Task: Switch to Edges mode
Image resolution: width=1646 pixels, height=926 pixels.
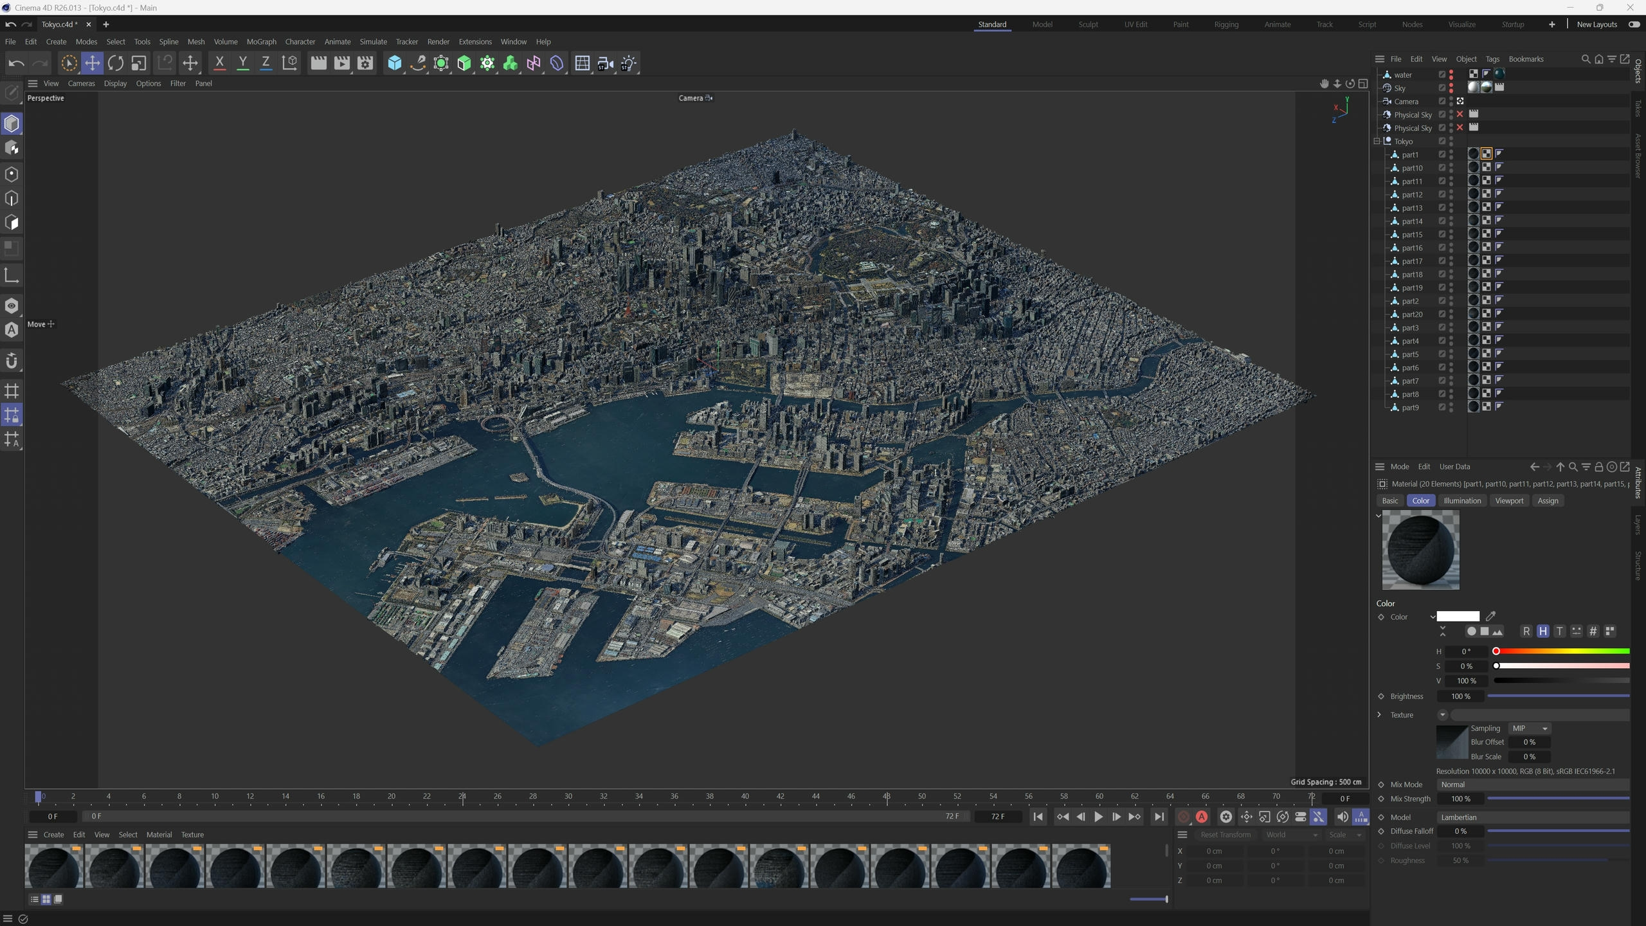Action: [x=12, y=198]
